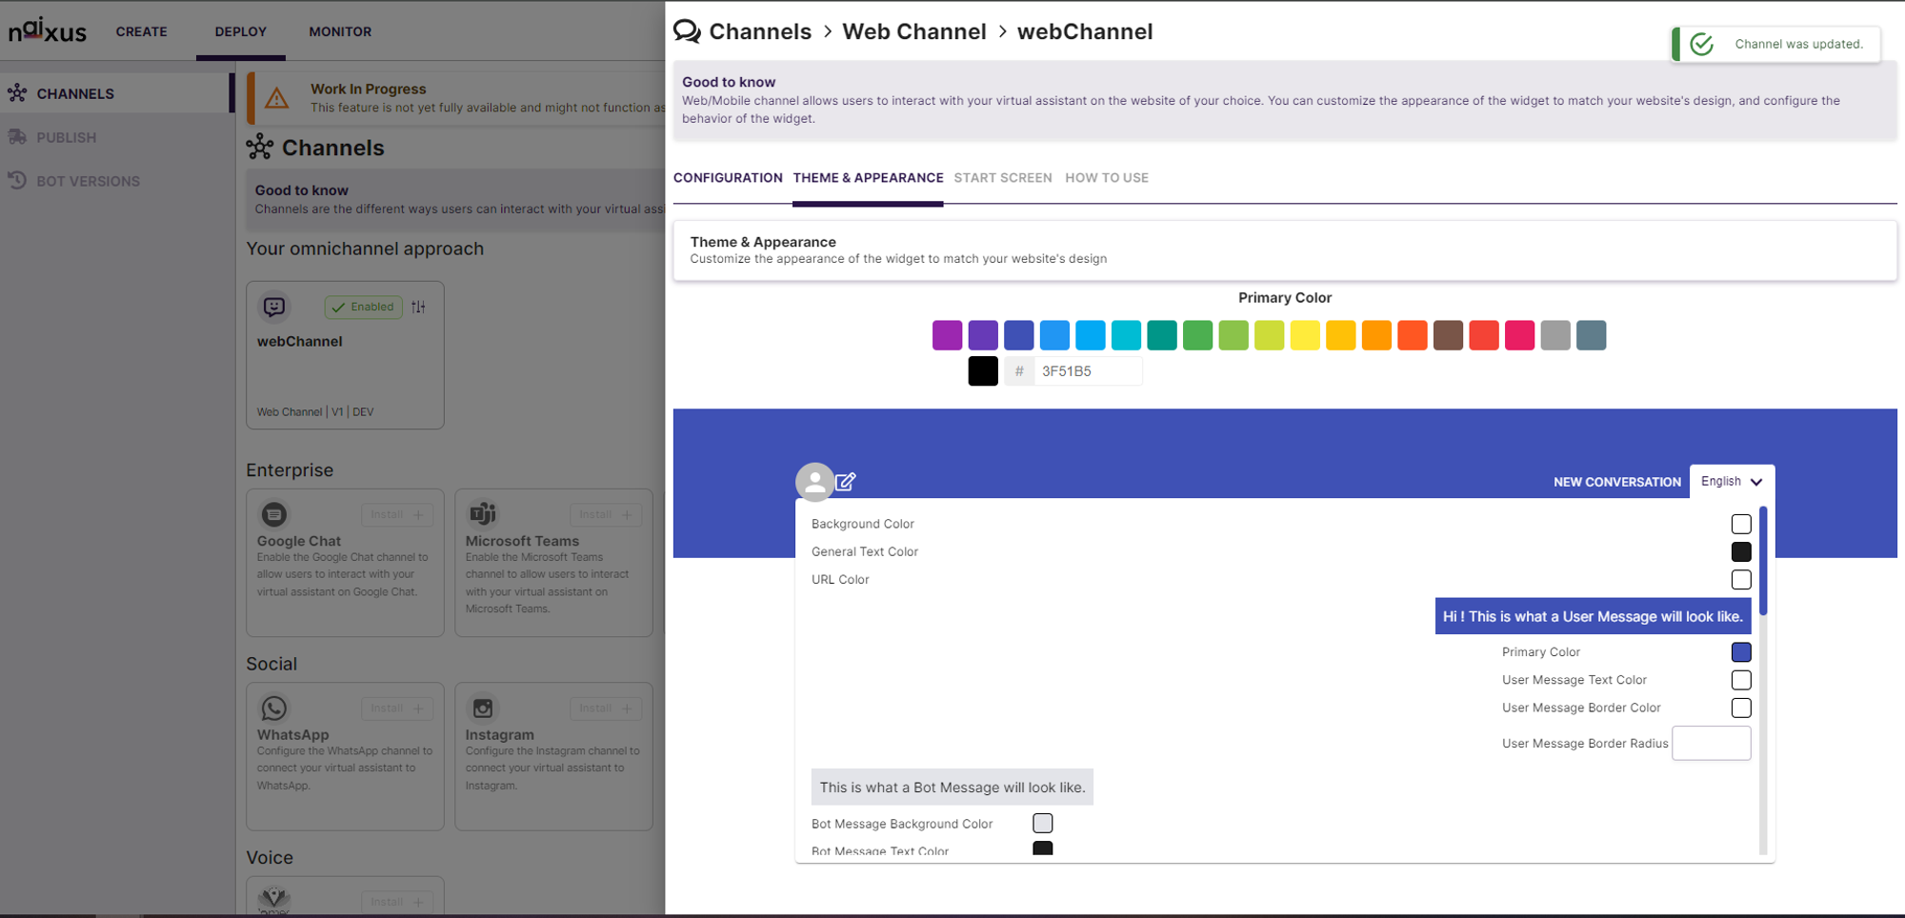Click the bot message preview bubble
1905x918 pixels.
pyautogui.click(x=952, y=788)
